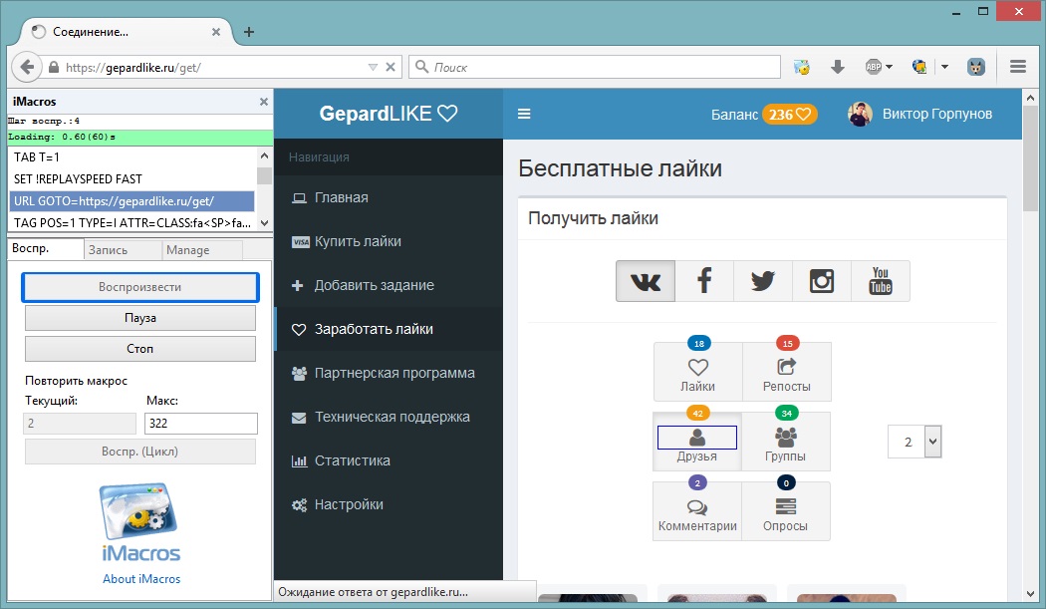Click the Макс field containing 322

coord(201,424)
